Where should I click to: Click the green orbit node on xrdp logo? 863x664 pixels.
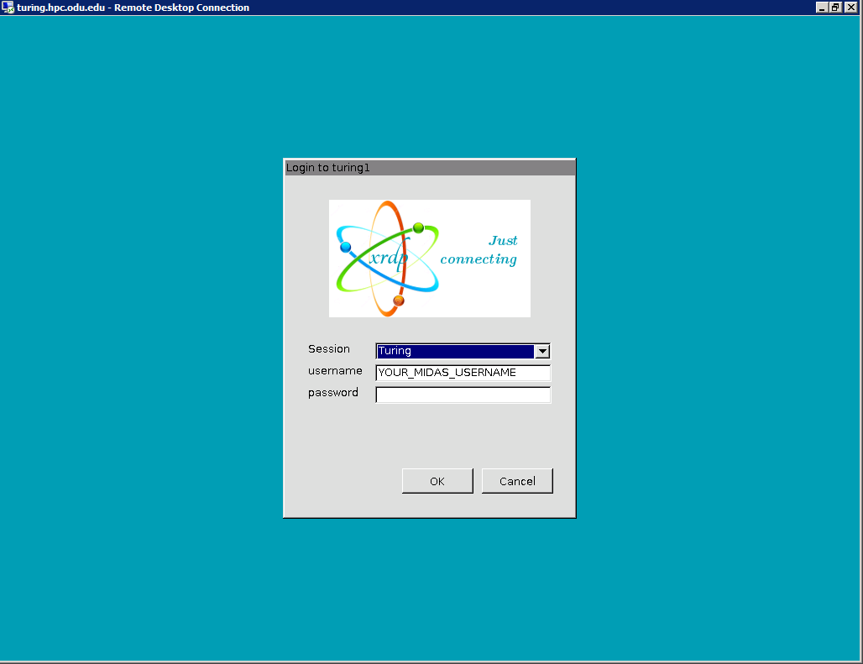click(416, 227)
